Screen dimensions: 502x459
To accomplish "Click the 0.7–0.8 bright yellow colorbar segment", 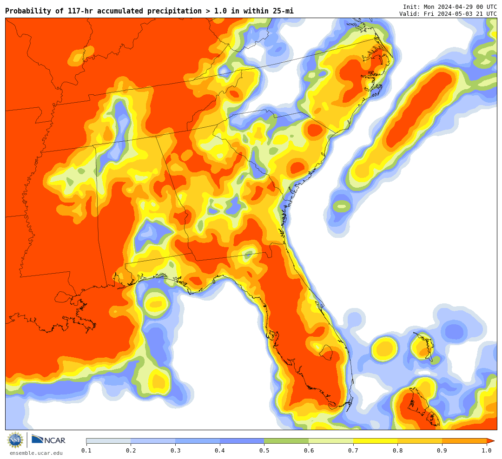I will pyautogui.click(x=376, y=441).
